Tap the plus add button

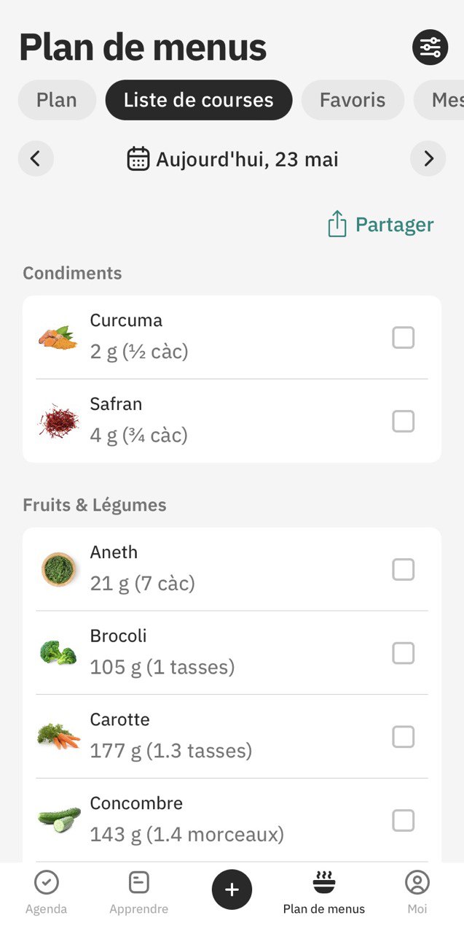click(232, 889)
